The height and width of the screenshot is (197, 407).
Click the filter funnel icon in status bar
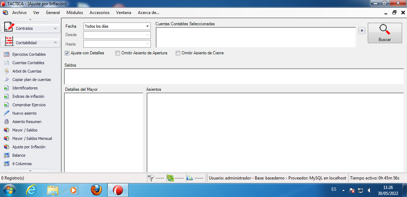tap(151, 178)
